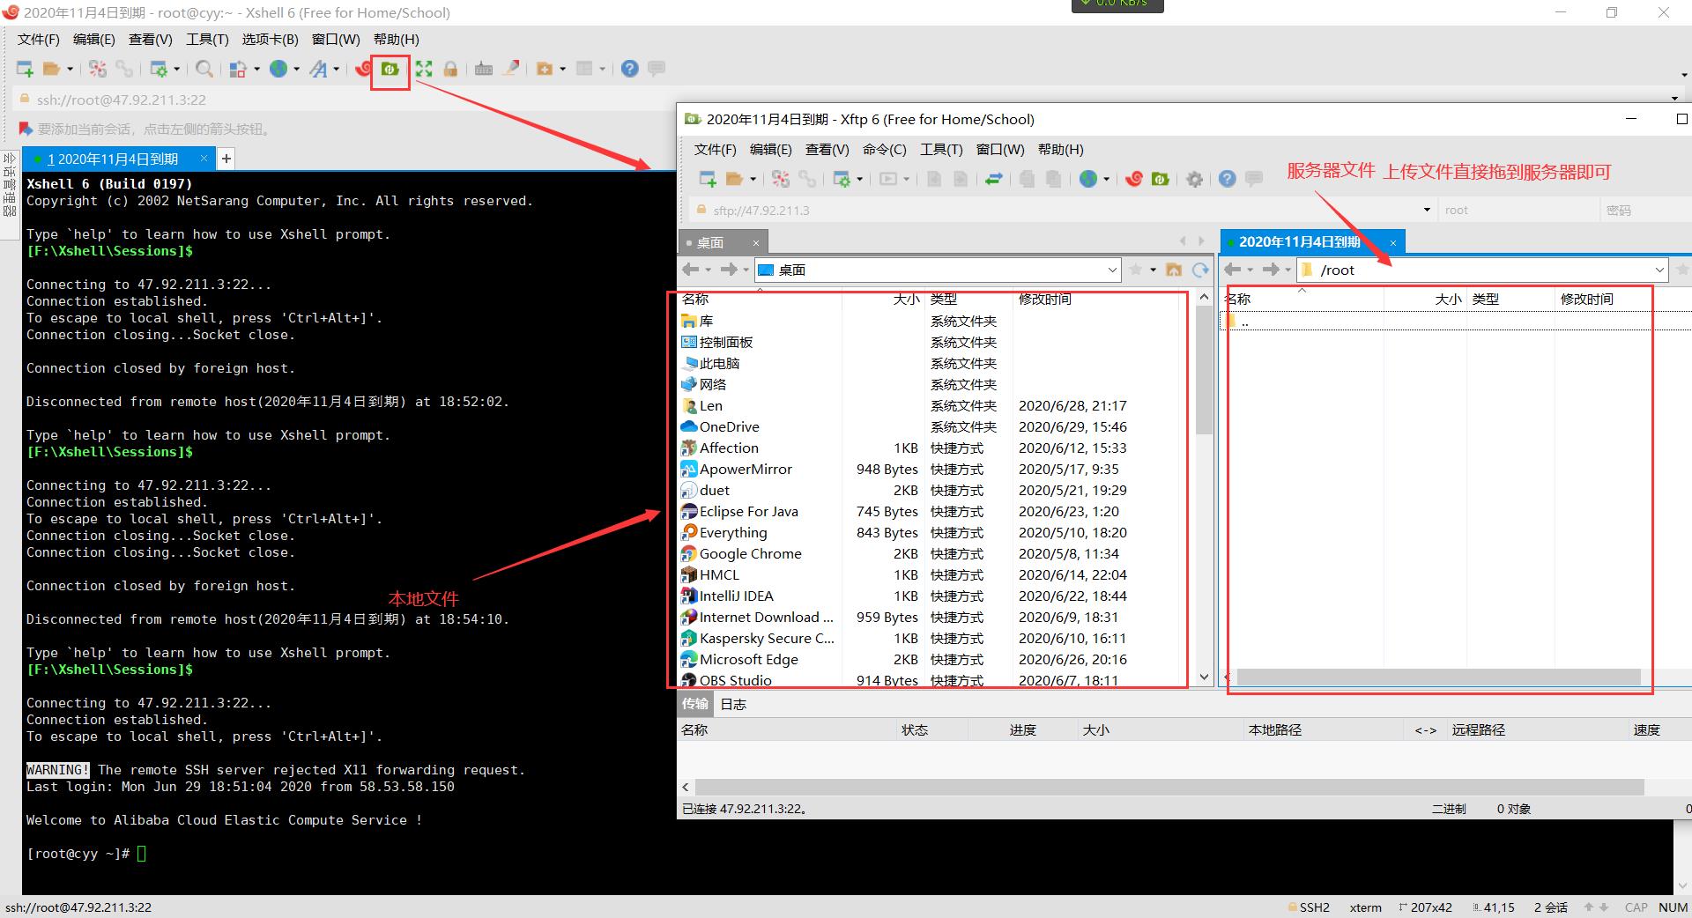Click the Xshell fullscreen icon
The image size is (1692, 918).
(x=424, y=69)
